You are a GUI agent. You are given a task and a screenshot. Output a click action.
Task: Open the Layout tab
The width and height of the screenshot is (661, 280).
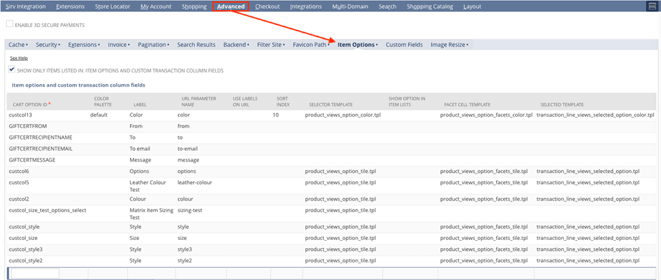point(472,6)
